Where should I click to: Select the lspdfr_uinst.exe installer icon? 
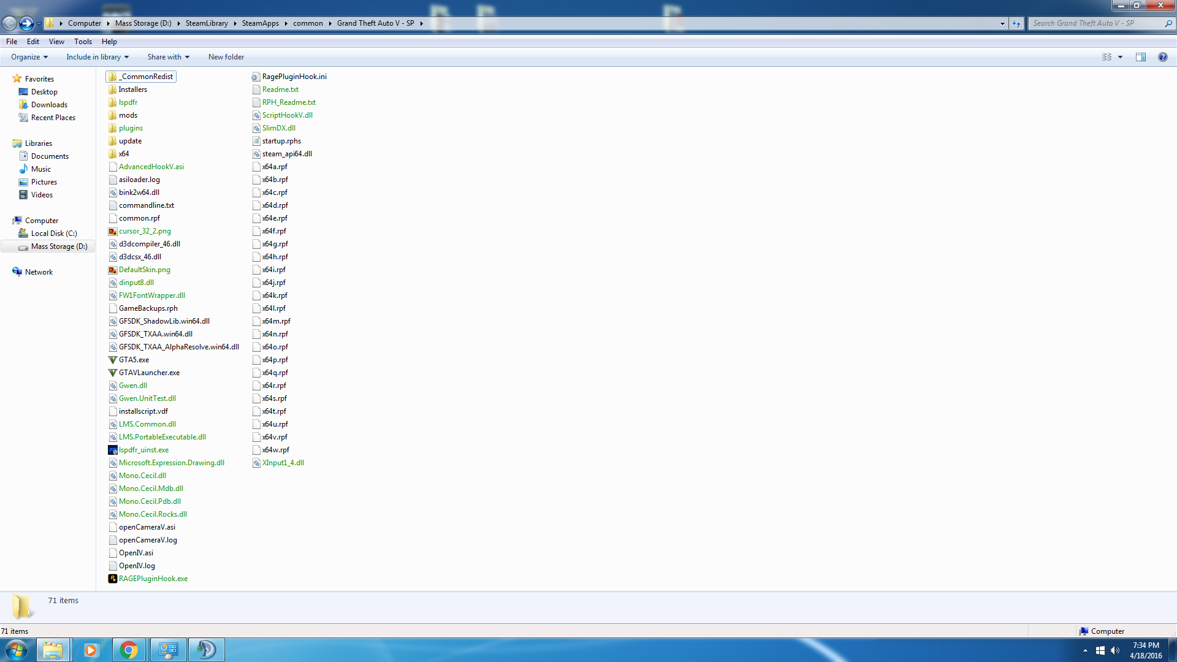pyautogui.click(x=113, y=450)
